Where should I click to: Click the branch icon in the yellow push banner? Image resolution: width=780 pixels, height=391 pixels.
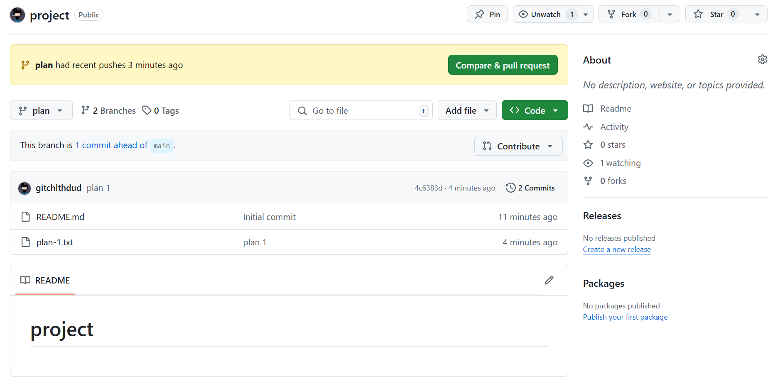click(25, 65)
